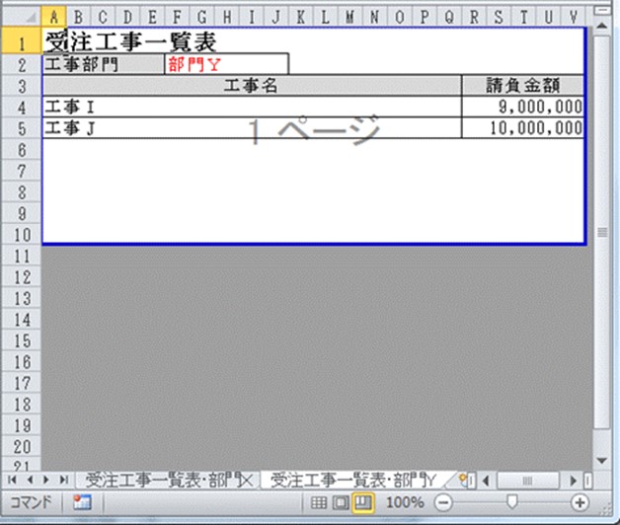Jump to first sheet tab using navigation arrow
The width and height of the screenshot is (620, 525).
13,479
